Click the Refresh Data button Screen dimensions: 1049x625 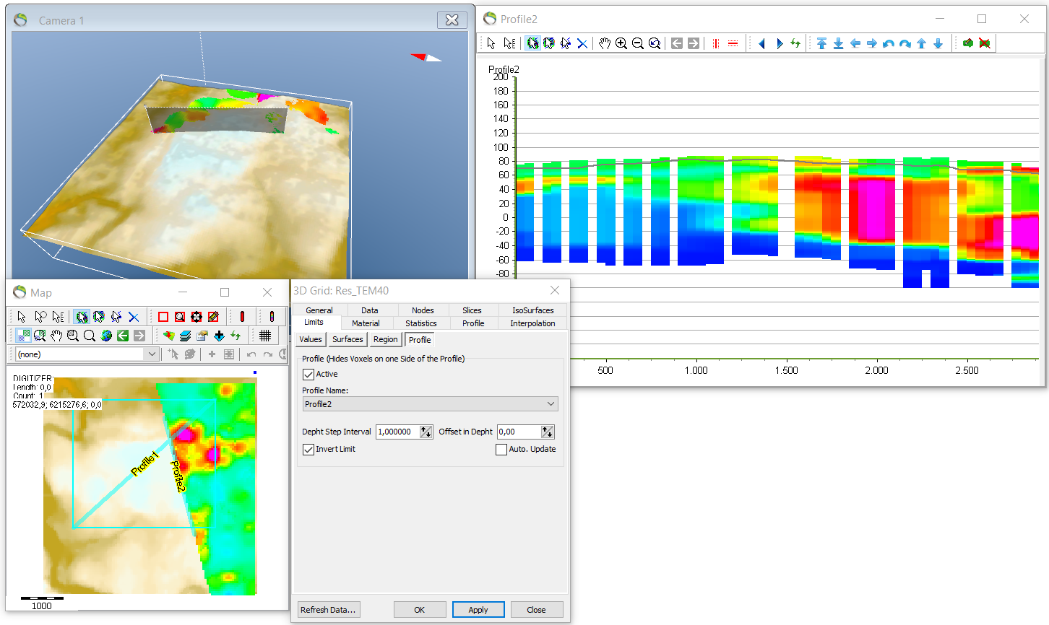(328, 609)
